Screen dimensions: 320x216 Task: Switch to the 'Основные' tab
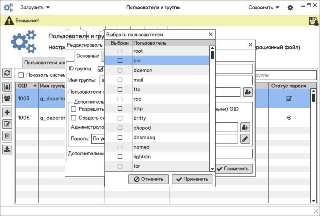point(88,56)
